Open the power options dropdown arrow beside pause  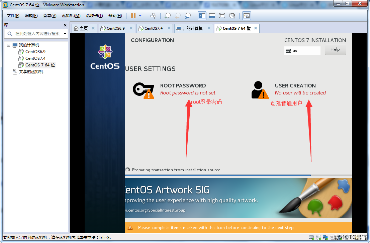[x=141, y=16]
